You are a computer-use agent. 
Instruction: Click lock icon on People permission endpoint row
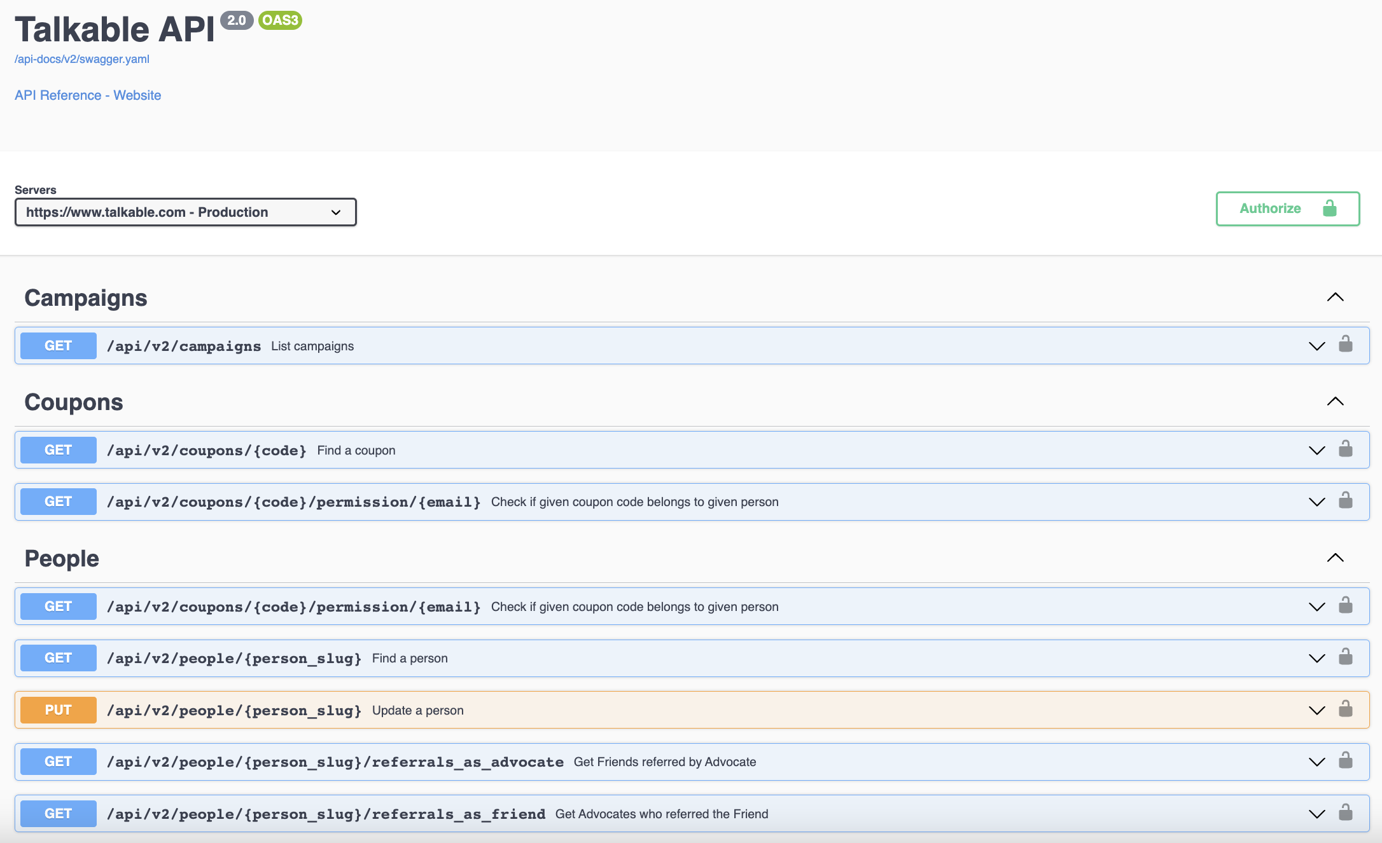point(1345,605)
